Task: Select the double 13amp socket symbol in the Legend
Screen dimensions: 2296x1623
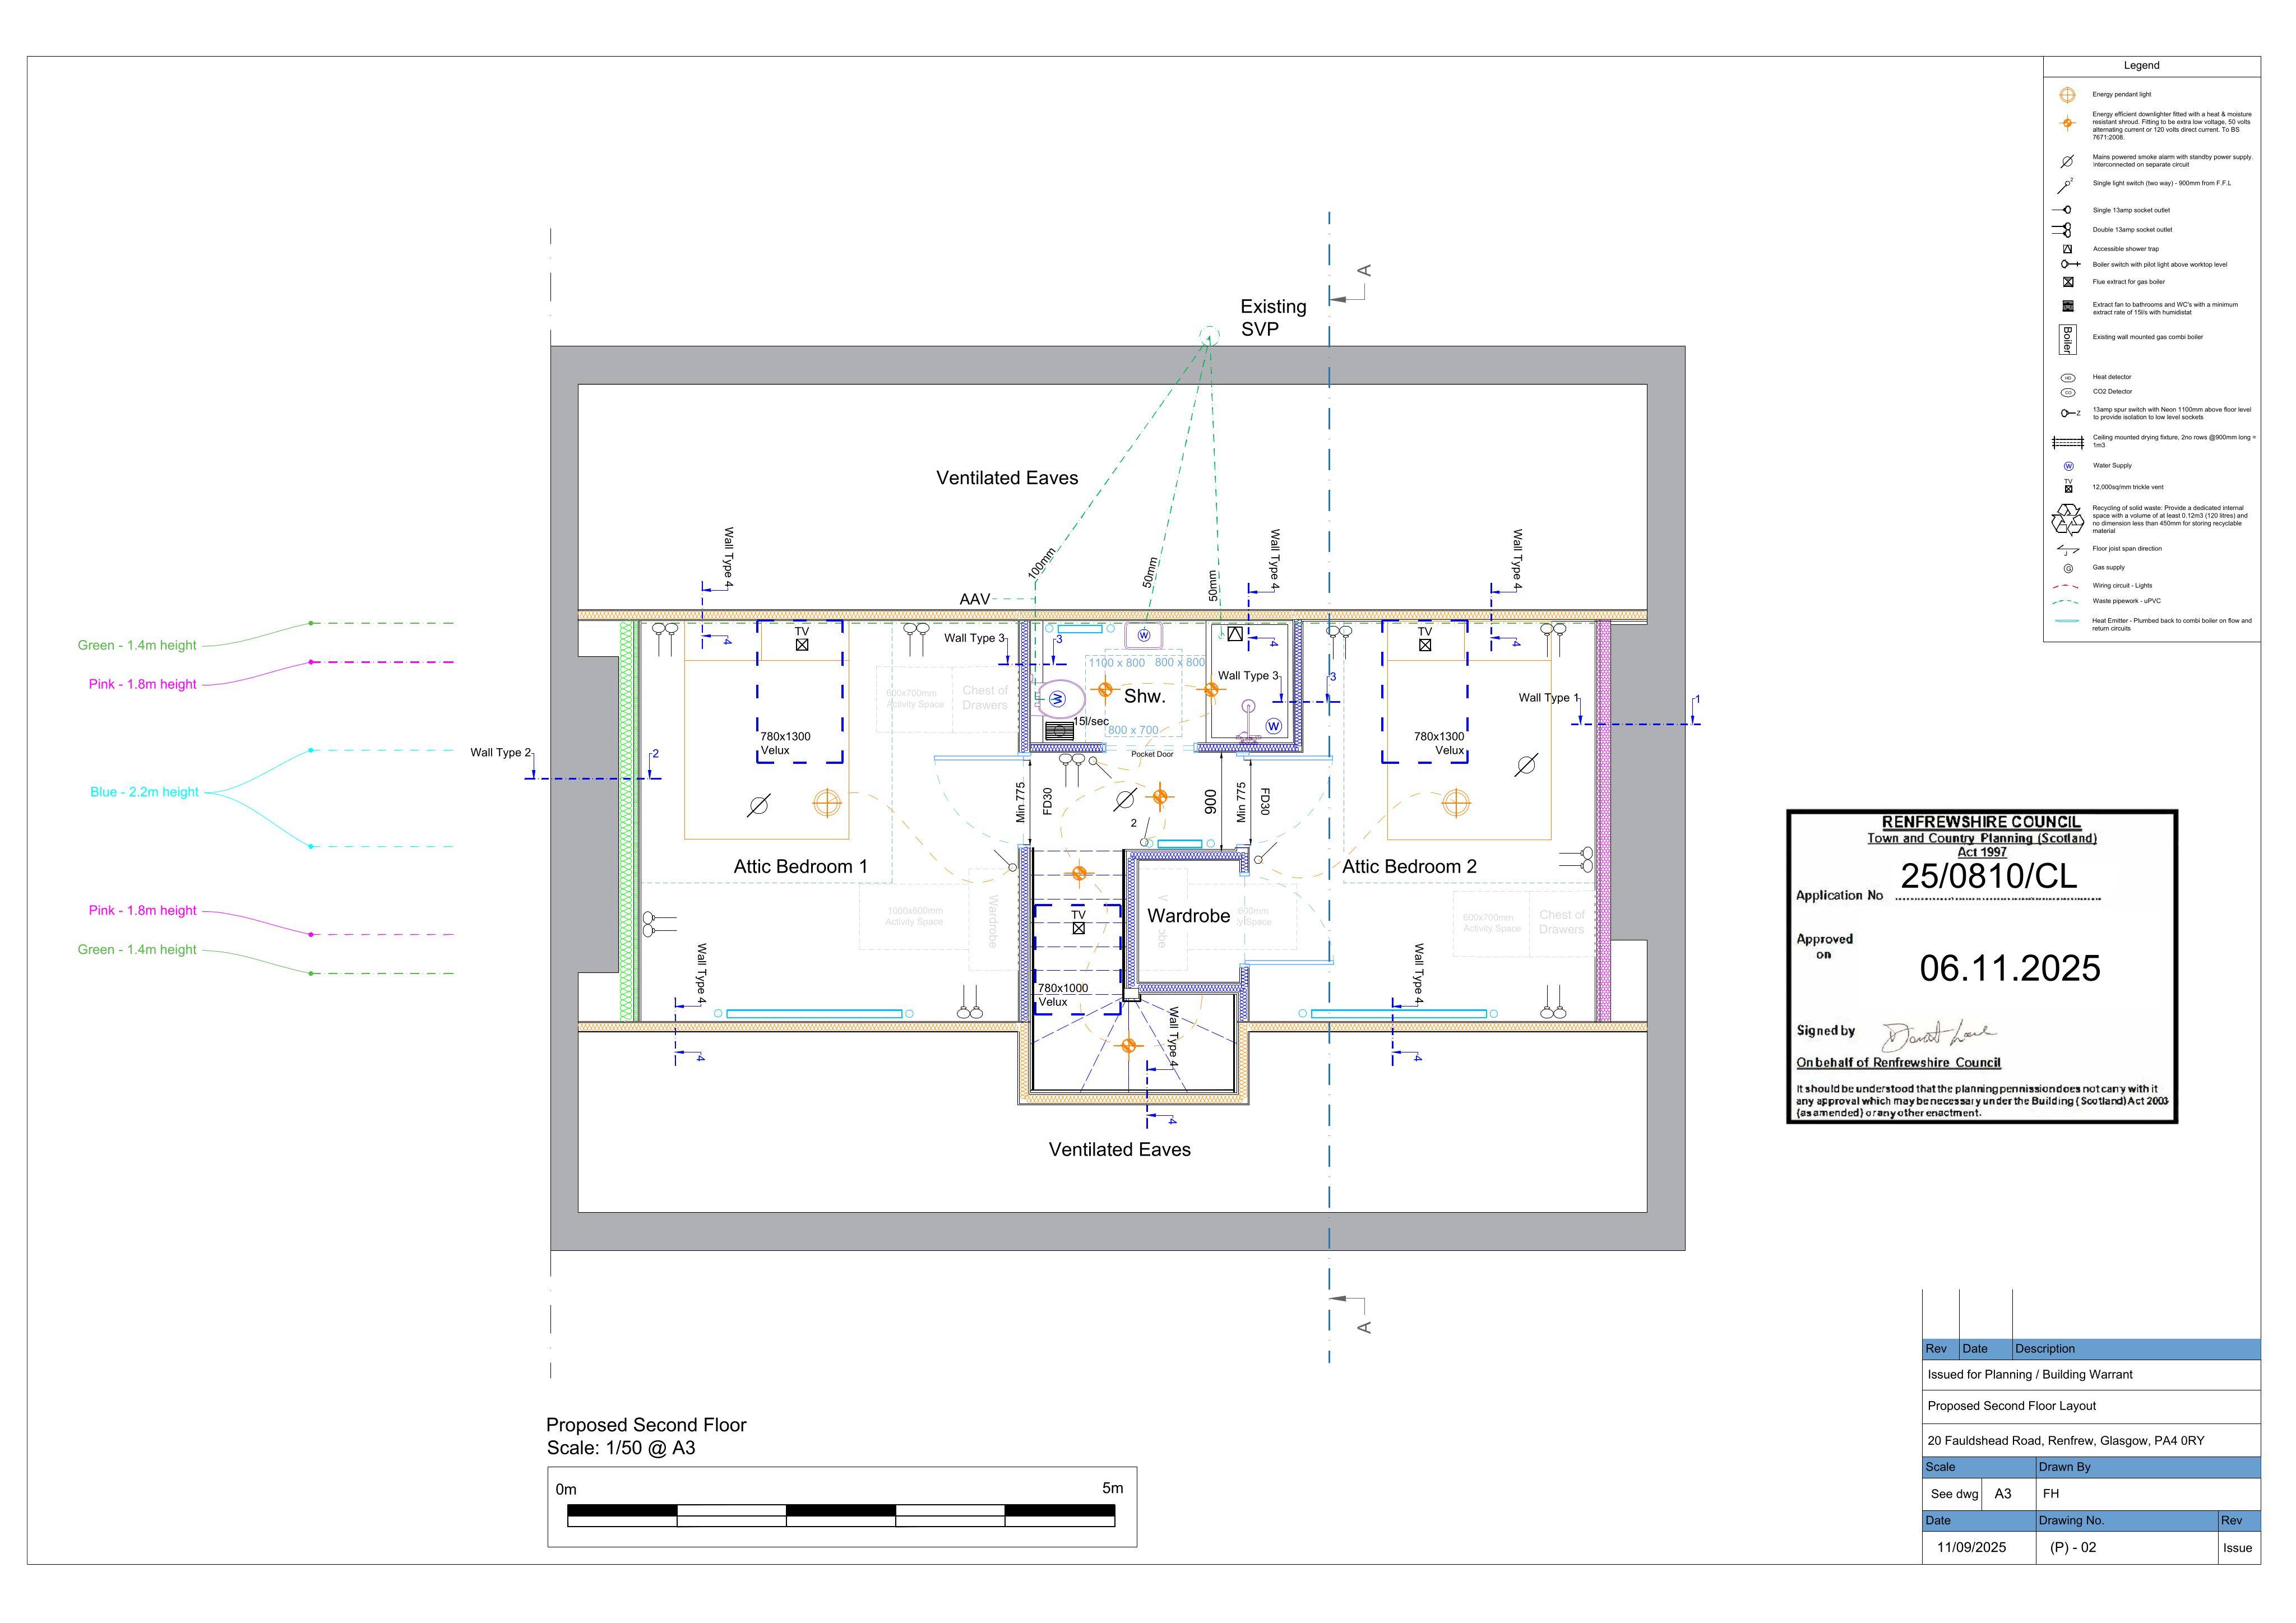Action: [2062, 230]
